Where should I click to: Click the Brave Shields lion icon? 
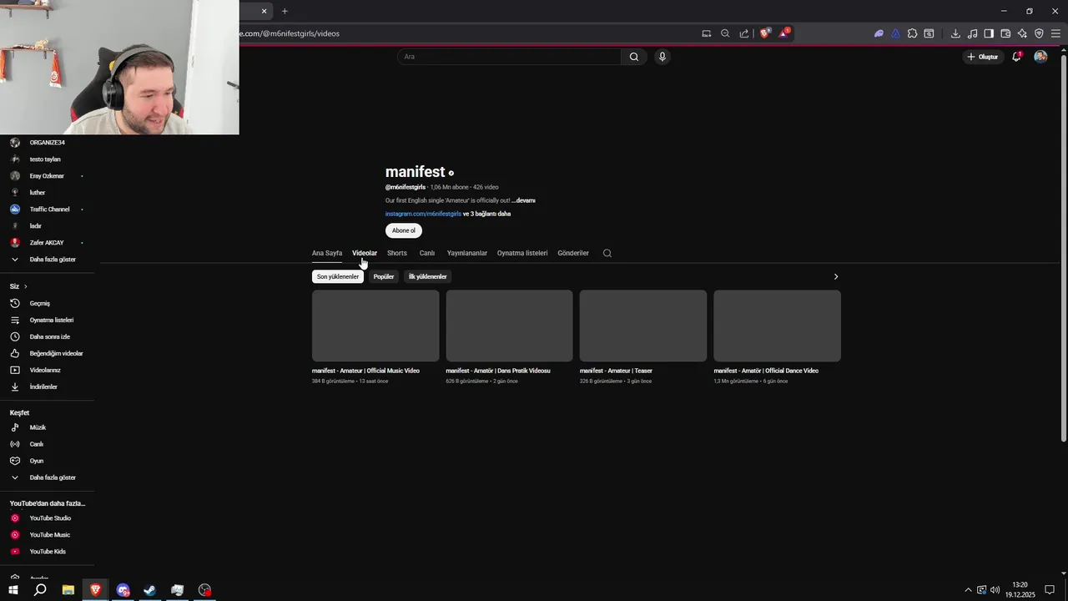pyautogui.click(x=764, y=33)
